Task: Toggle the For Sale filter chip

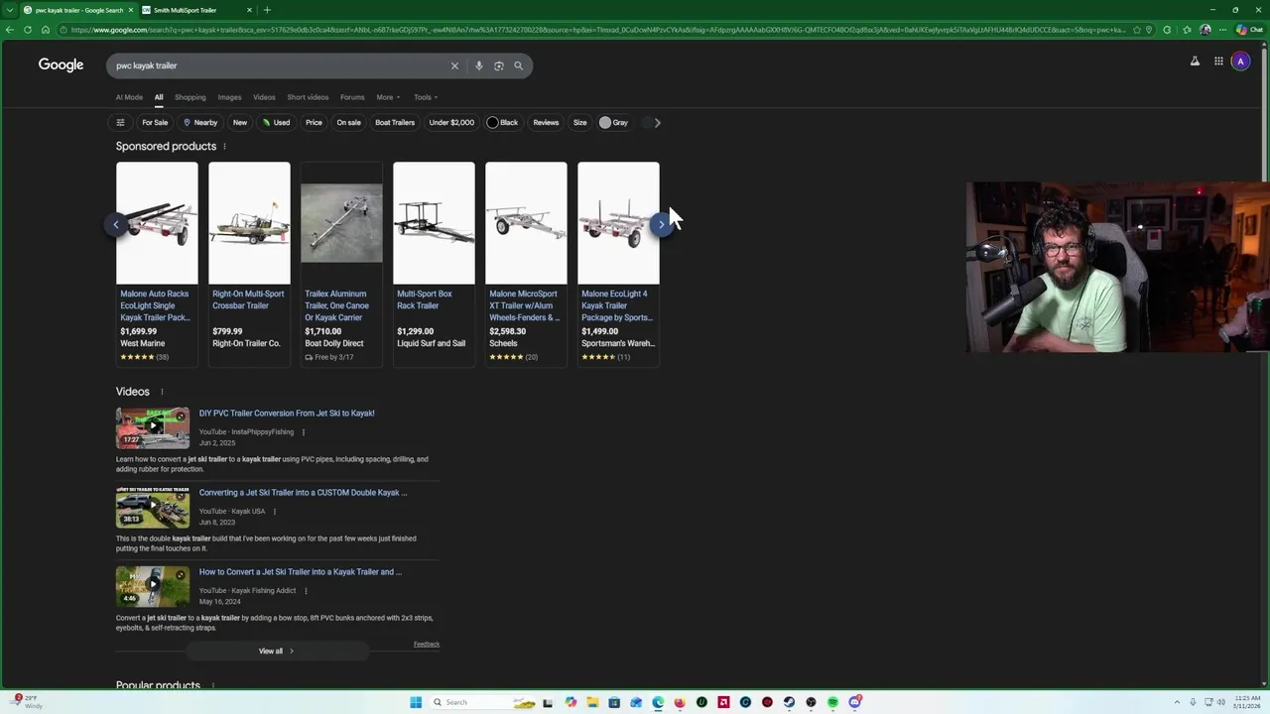Action: [155, 123]
